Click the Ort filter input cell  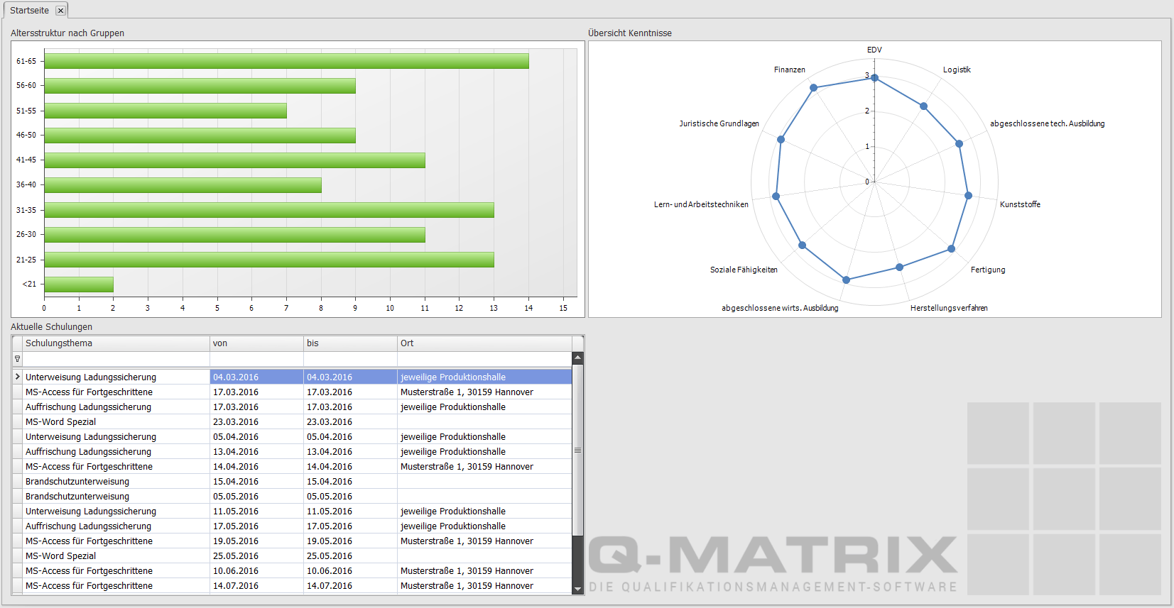point(484,359)
